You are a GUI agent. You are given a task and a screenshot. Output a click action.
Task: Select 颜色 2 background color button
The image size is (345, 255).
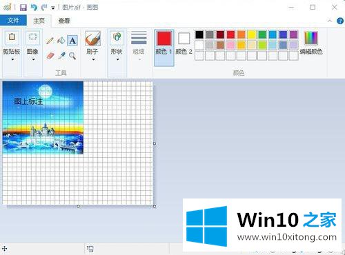point(184,43)
